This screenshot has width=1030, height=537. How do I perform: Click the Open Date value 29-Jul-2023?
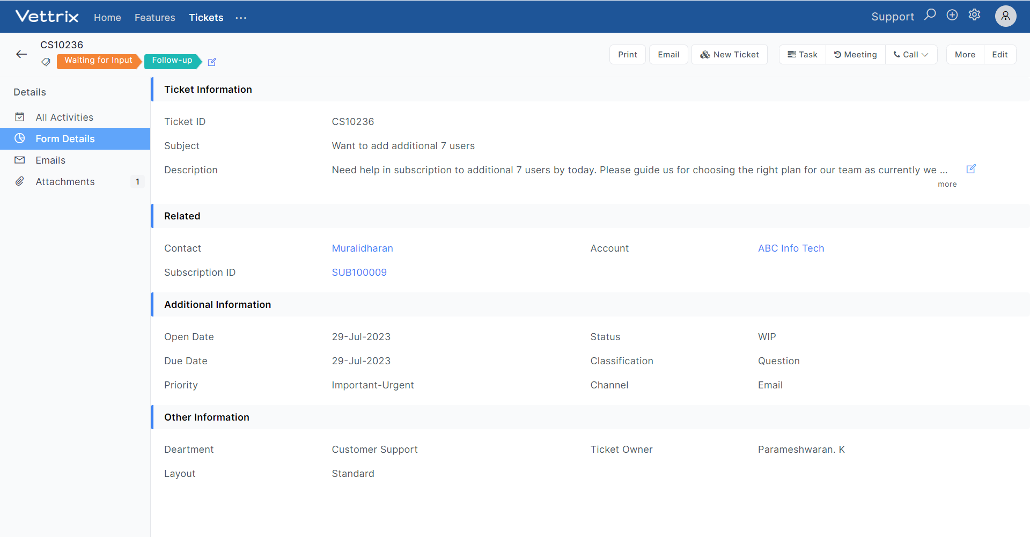click(361, 336)
